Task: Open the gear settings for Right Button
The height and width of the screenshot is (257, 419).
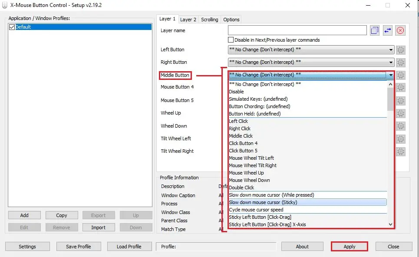Action: click(x=400, y=62)
